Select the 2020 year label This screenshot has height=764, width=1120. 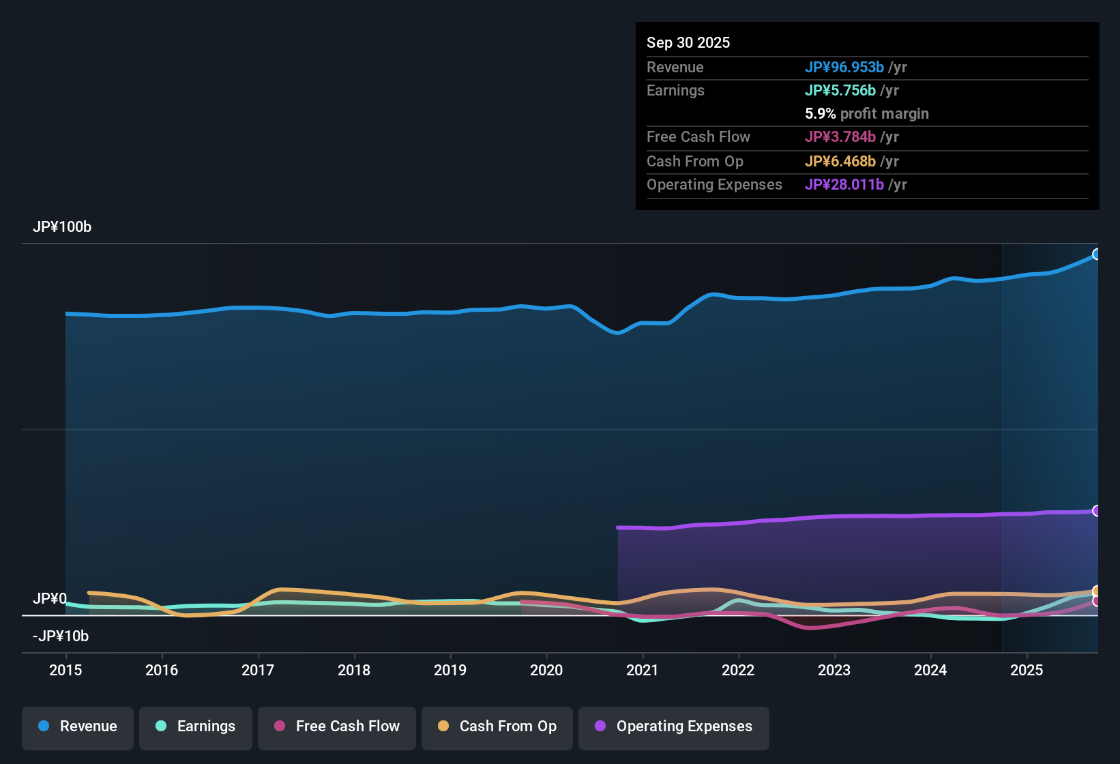546,671
